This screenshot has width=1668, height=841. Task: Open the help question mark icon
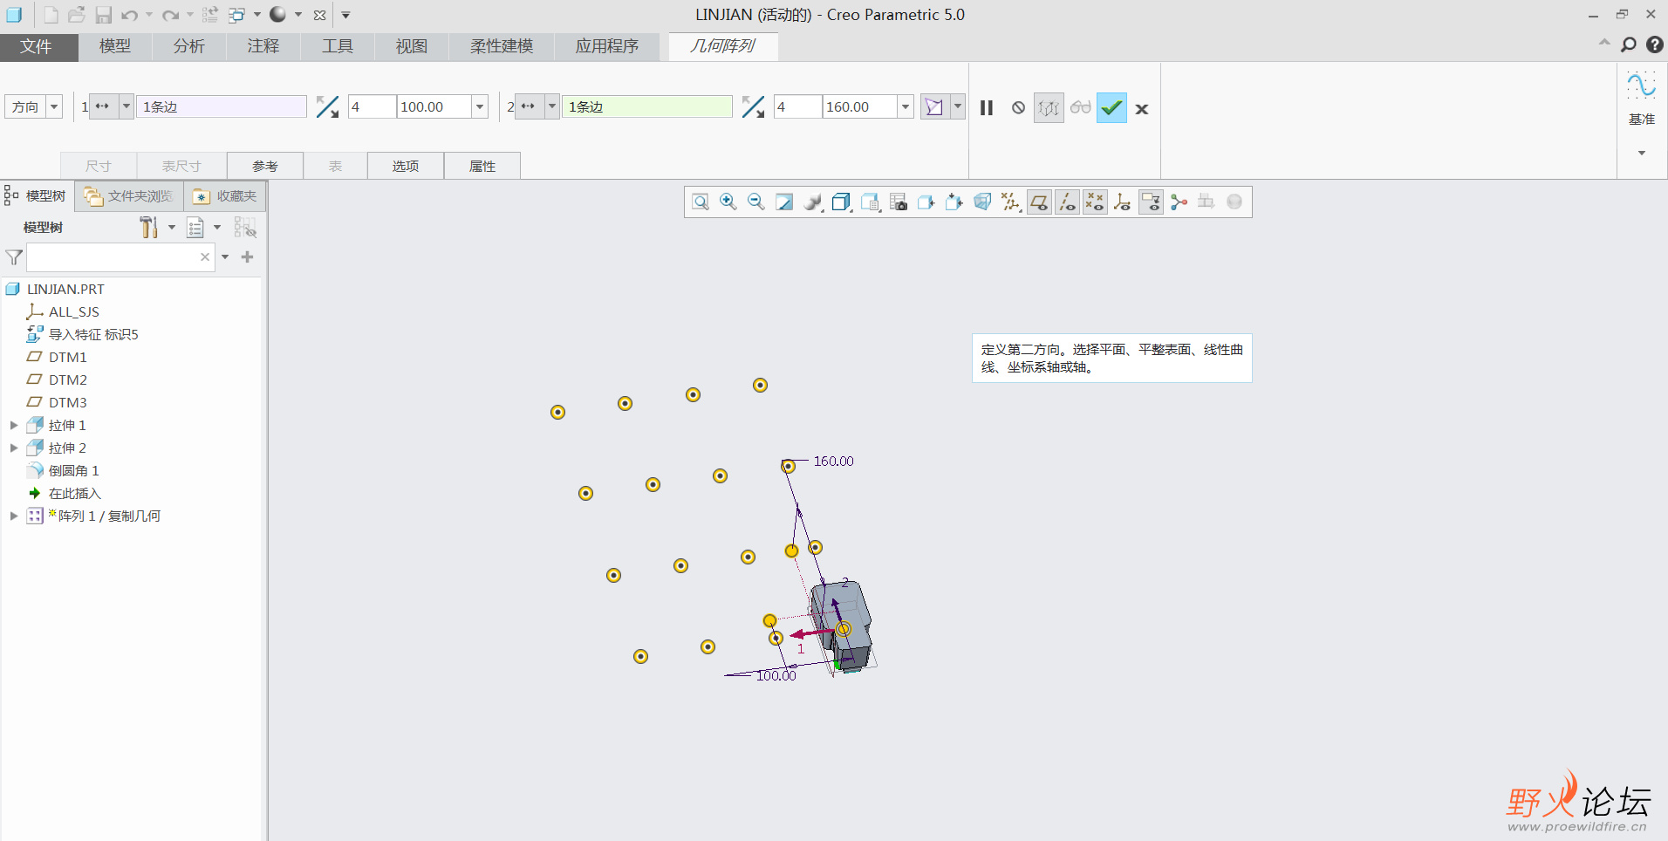[x=1654, y=44]
